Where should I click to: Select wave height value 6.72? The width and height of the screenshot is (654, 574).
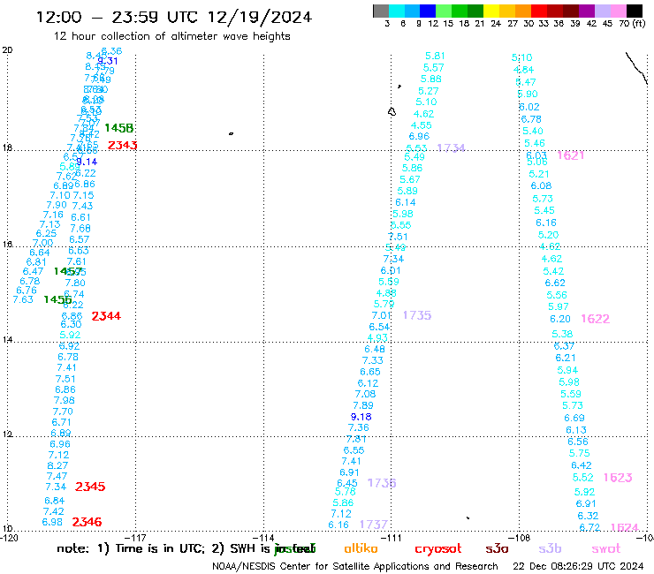589,528
